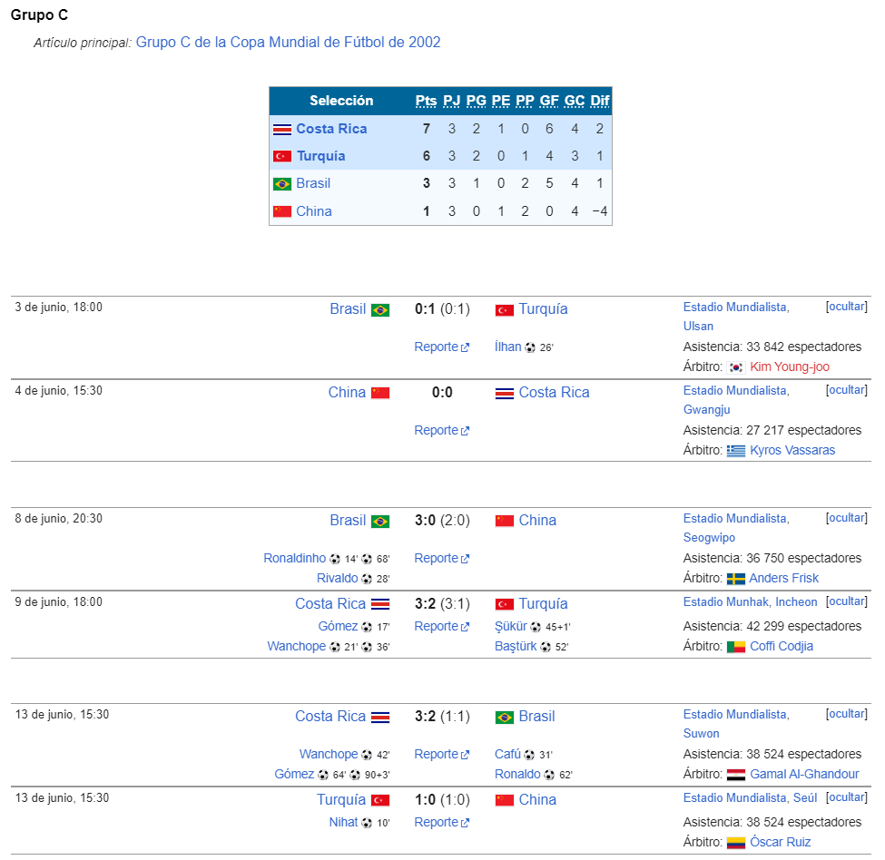
Task: Click the Brazil flag in standings table
Action: click(x=281, y=184)
